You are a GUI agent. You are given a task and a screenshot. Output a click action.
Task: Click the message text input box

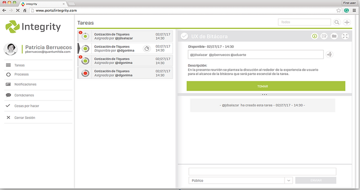pyautogui.click(x=262, y=171)
